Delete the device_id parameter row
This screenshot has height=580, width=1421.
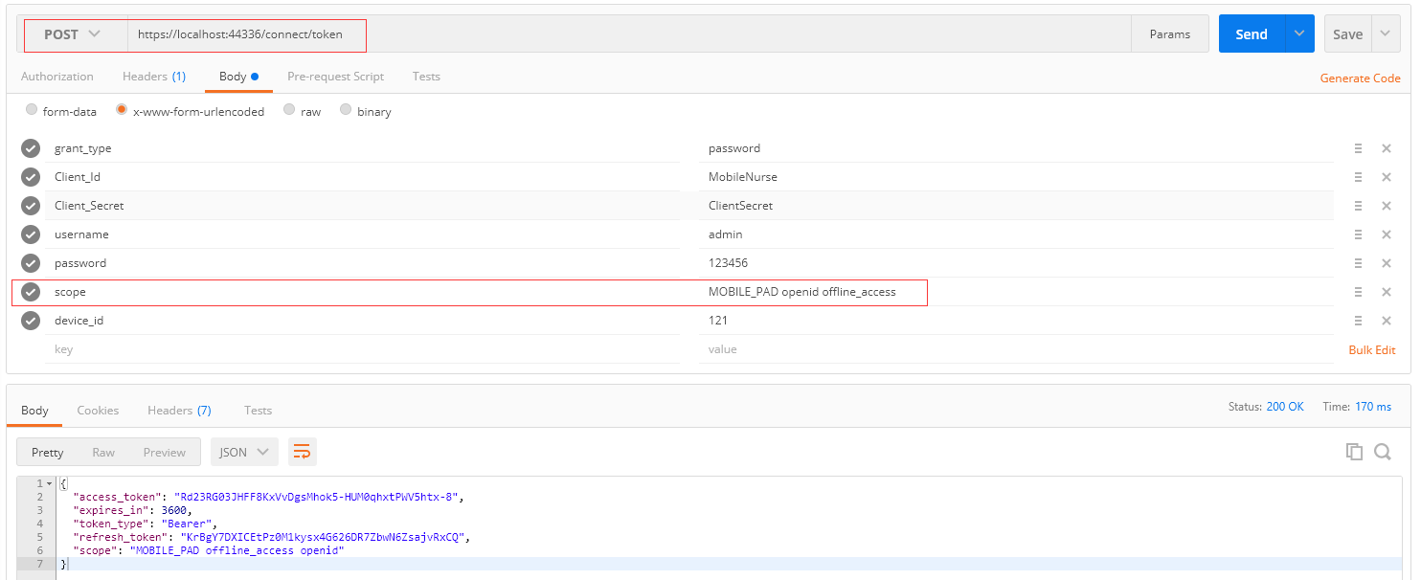[1387, 320]
